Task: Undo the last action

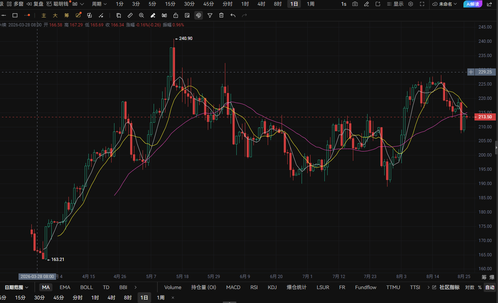Action: tap(233, 15)
